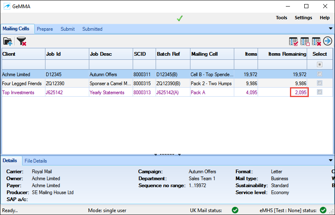Click the panel splitter grip handle
This screenshot has width=335, height=215.
tap(167, 154)
